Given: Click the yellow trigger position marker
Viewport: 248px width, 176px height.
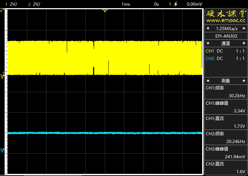Looking at the screenshot, I should pyautogui.click(x=105, y=11).
